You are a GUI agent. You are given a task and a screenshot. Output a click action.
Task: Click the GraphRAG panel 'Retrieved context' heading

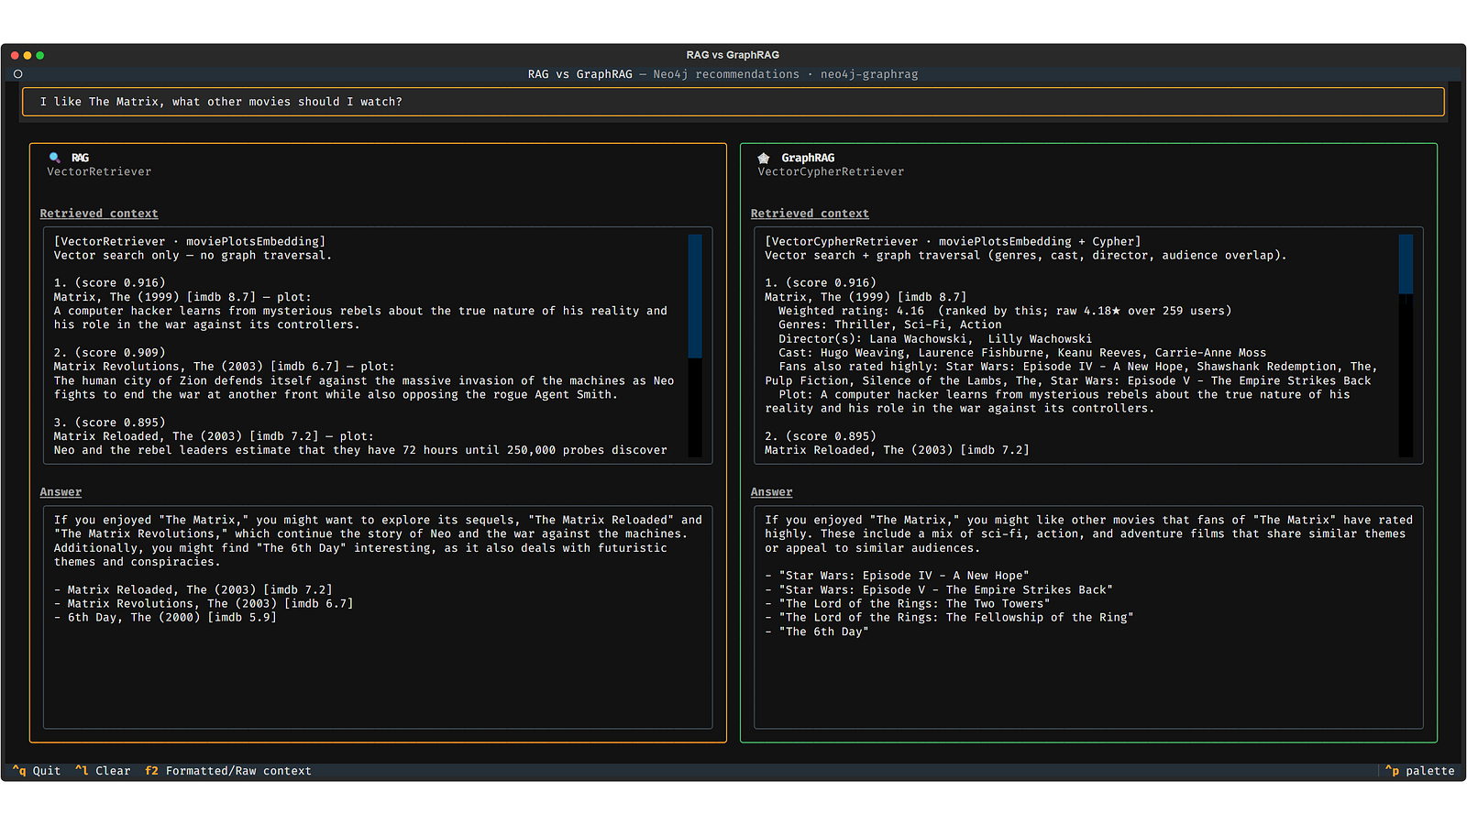pyautogui.click(x=810, y=214)
